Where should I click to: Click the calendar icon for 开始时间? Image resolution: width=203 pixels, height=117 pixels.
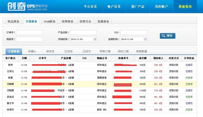(95, 39)
